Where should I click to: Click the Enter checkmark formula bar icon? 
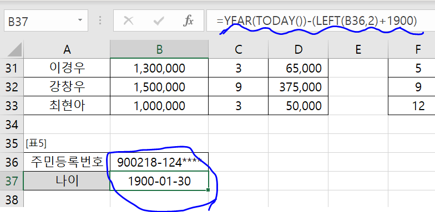[x=159, y=21]
